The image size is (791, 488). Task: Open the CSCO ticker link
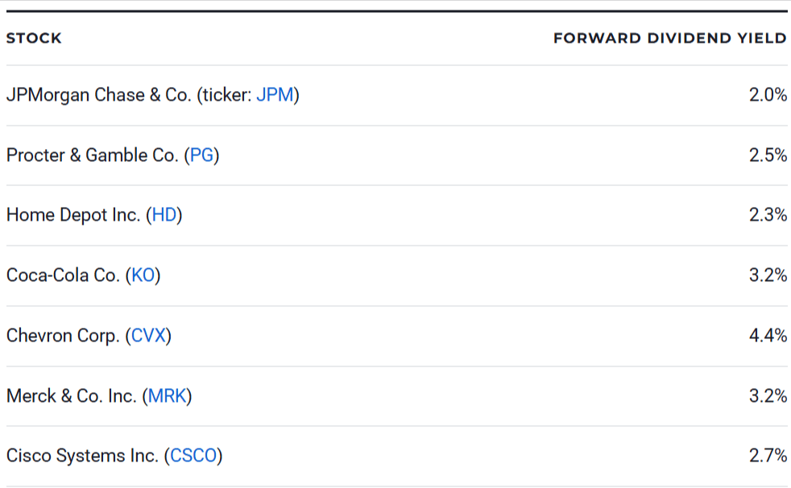(193, 456)
